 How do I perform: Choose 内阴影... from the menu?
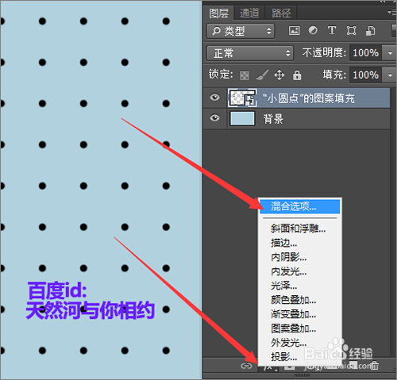300,257
